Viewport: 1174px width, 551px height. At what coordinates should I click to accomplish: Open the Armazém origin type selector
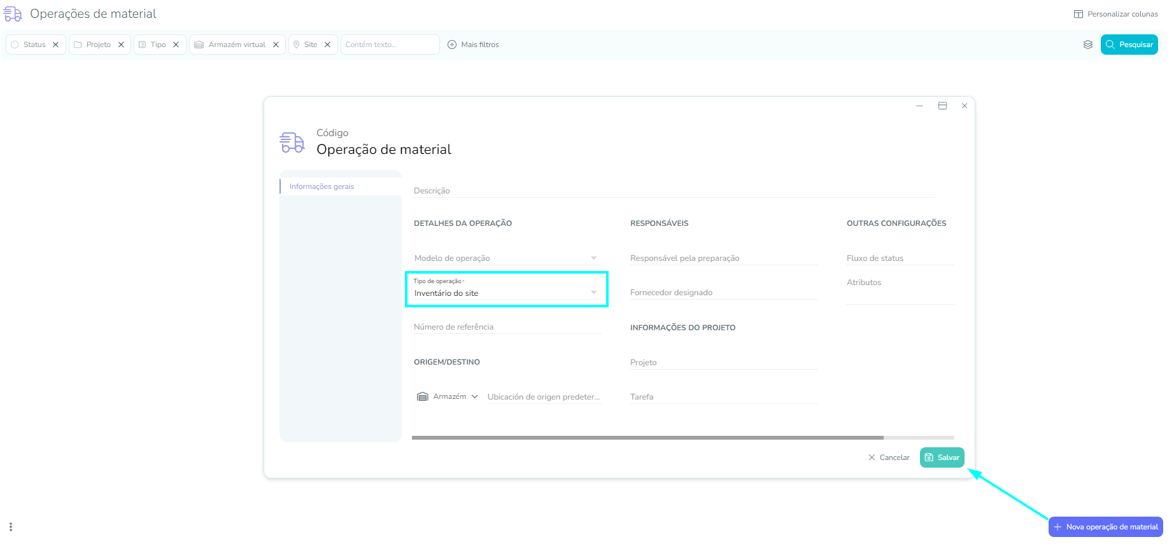448,396
